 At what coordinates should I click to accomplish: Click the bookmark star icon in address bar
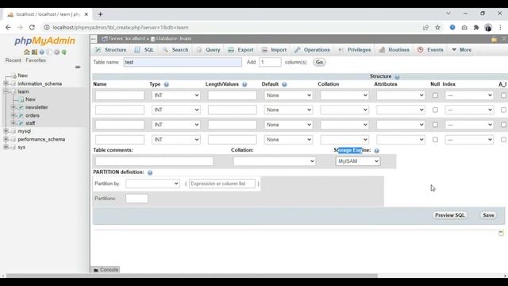(x=437, y=28)
